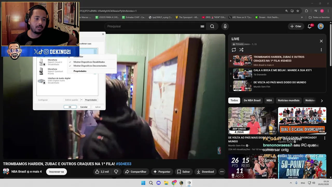Open ARC Now on X bookmark
This screenshot has width=332, height=187.
240,17
